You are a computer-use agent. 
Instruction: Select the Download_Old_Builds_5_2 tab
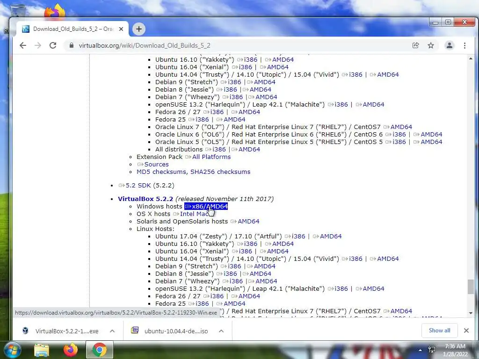click(73, 29)
